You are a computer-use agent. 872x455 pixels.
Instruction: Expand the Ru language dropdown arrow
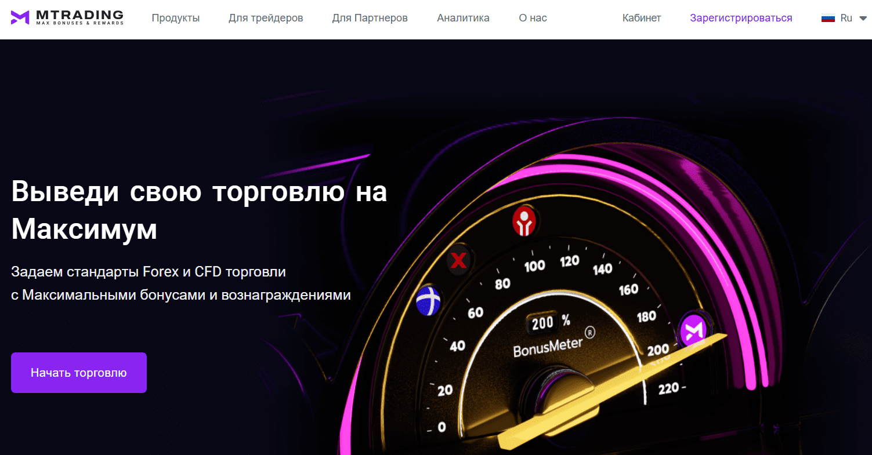coord(862,19)
